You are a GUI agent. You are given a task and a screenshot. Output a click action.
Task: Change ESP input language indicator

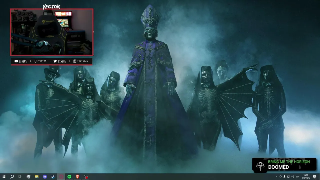pyautogui.click(x=297, y=177)
